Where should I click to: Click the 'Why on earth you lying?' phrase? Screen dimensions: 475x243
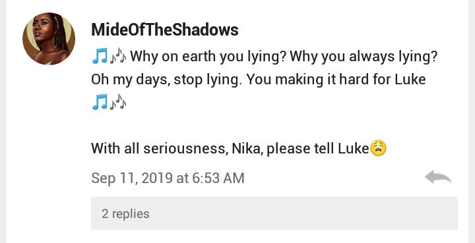coord(208,57)
